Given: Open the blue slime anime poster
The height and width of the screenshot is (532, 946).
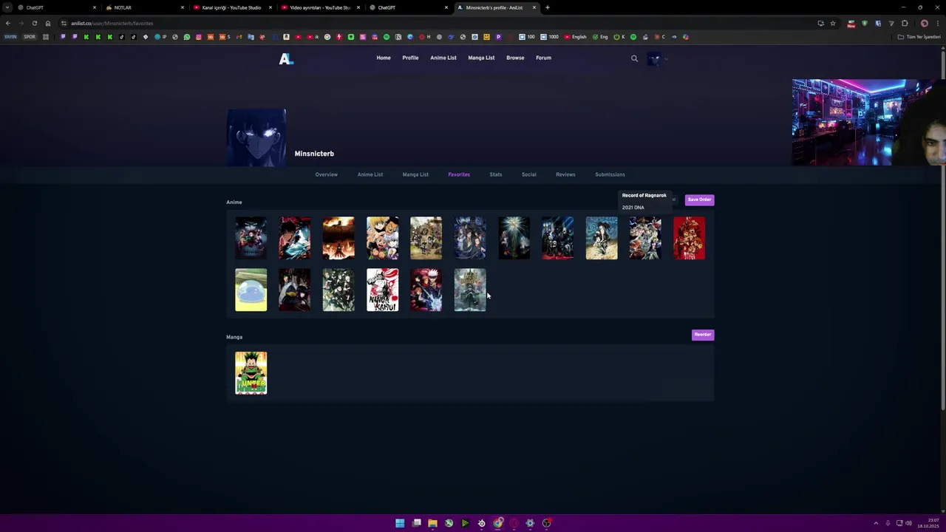Looking at the screenshot, I should 251,290.
